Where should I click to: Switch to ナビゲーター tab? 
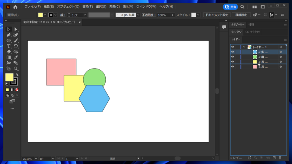click(x=237, y=25)
